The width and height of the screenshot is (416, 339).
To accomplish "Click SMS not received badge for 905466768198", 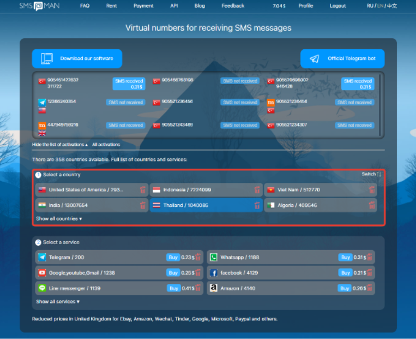I will (x=240, y=81).
